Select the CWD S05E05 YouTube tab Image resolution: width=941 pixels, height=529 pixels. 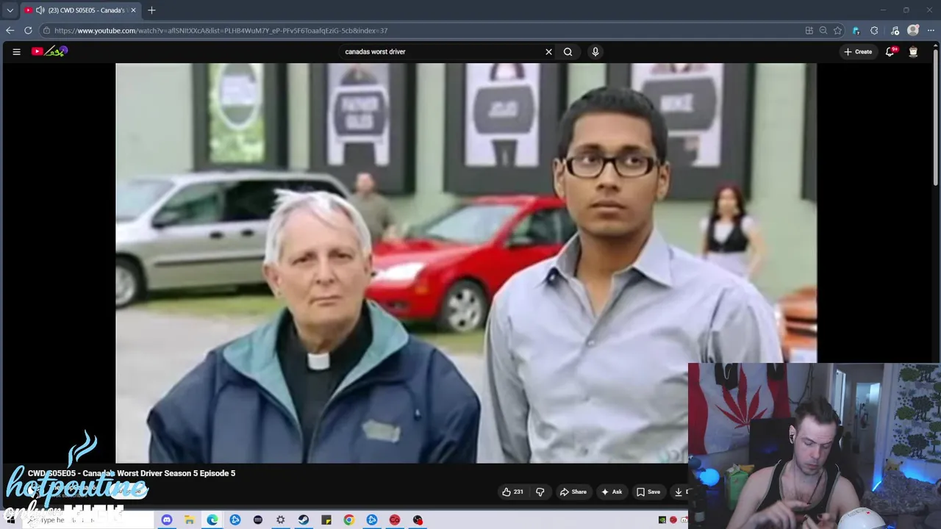pyautogui.click(x=79, y=10)
